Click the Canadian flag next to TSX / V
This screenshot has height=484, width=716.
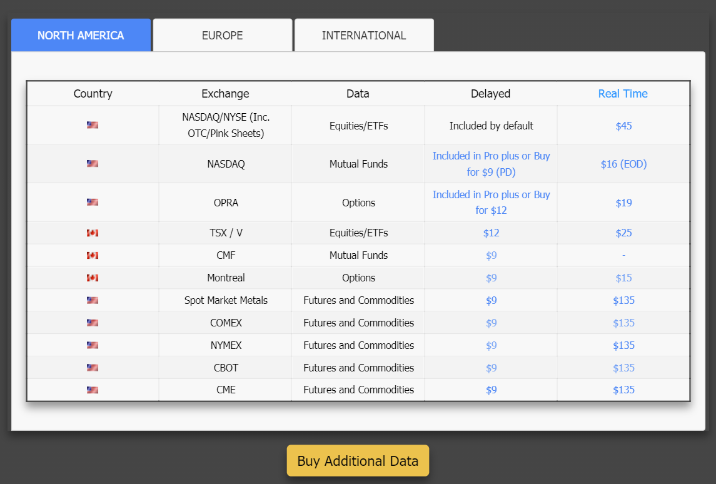coord(93,232)
